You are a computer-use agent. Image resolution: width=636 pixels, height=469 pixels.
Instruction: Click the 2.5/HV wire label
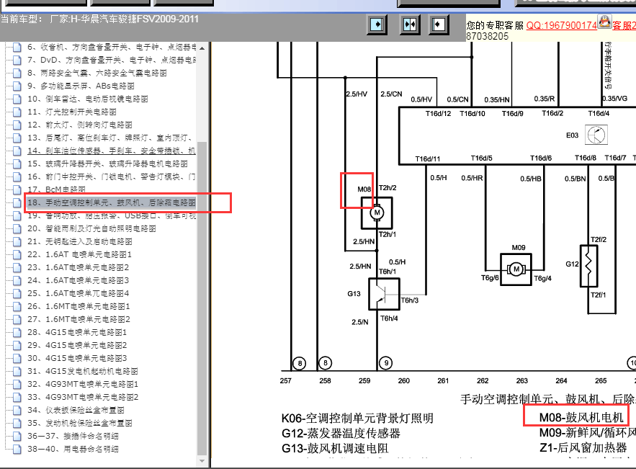tap(357, 94)
